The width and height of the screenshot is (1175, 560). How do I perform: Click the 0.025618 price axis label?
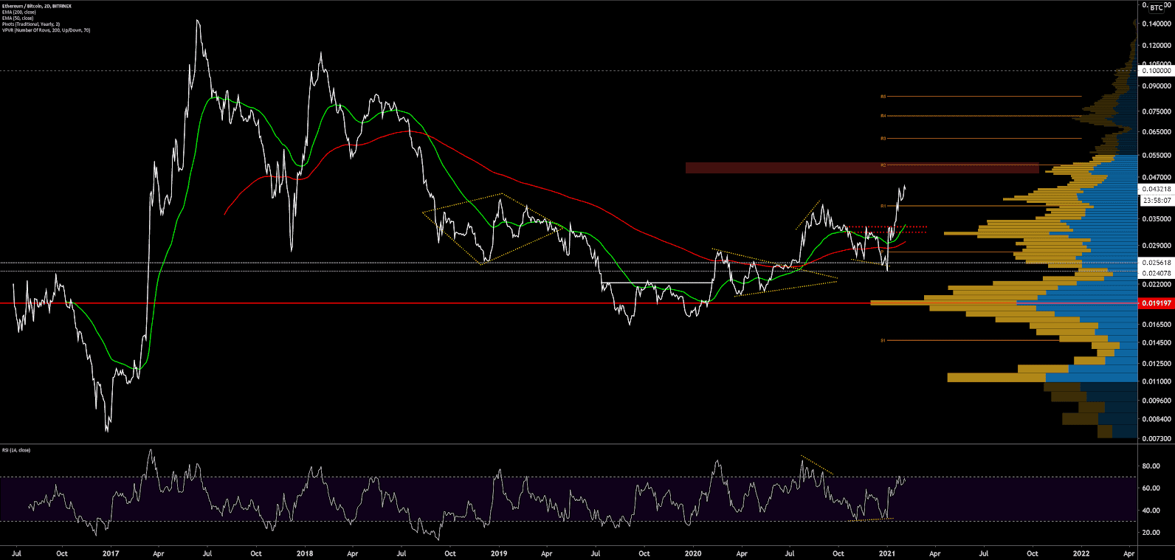coord(1156,263)
